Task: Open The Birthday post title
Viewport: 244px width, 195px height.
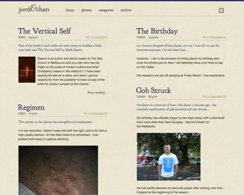Action: point(157,31)
